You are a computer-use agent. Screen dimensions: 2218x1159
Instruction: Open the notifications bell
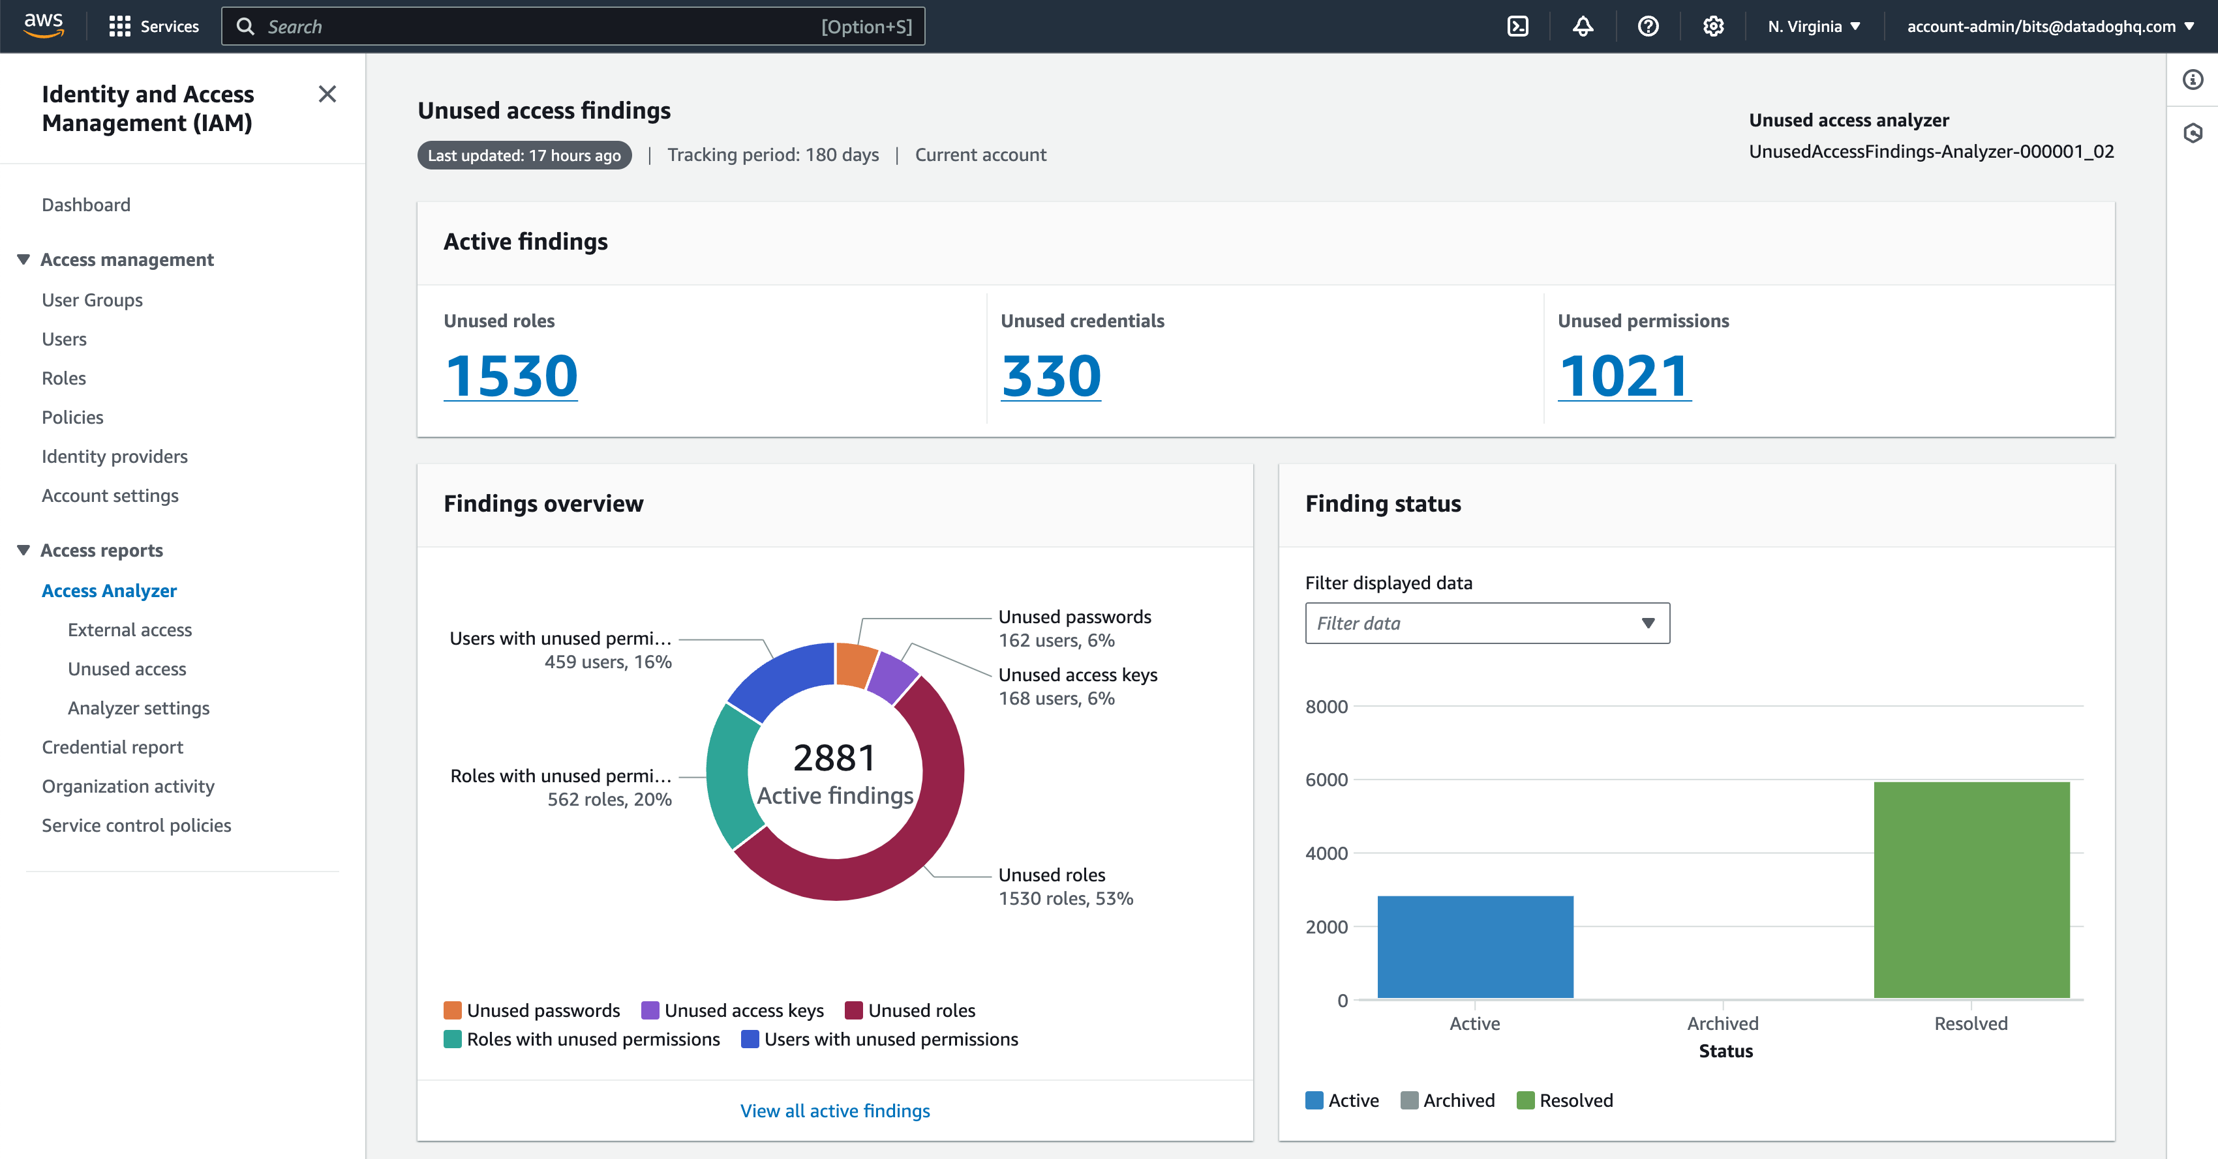click(1583, 26)
